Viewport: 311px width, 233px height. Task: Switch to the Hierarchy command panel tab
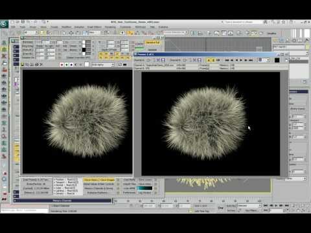288,40
